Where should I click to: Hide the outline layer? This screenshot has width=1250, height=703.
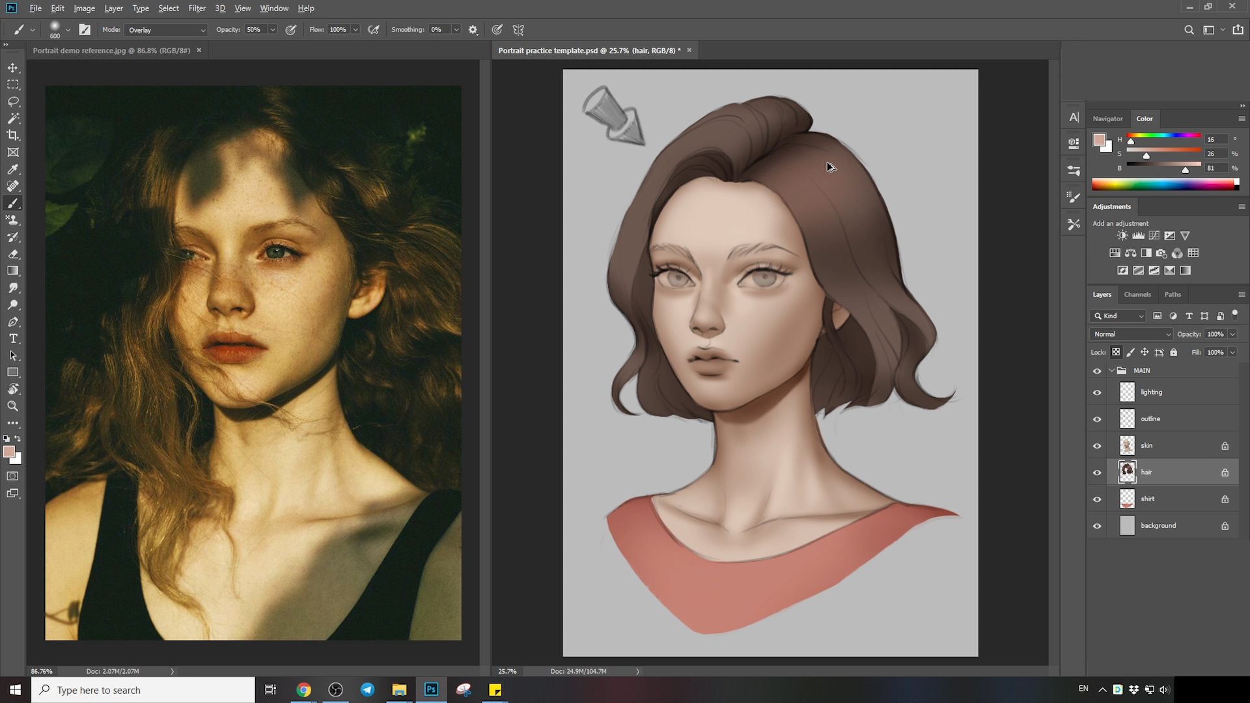(1097, 419)
